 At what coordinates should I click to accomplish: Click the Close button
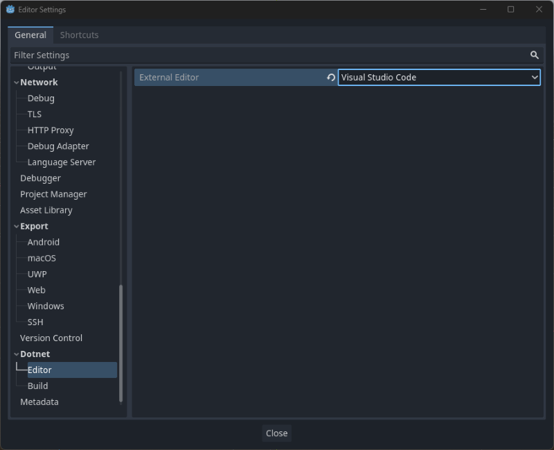[x=276, y=433]
